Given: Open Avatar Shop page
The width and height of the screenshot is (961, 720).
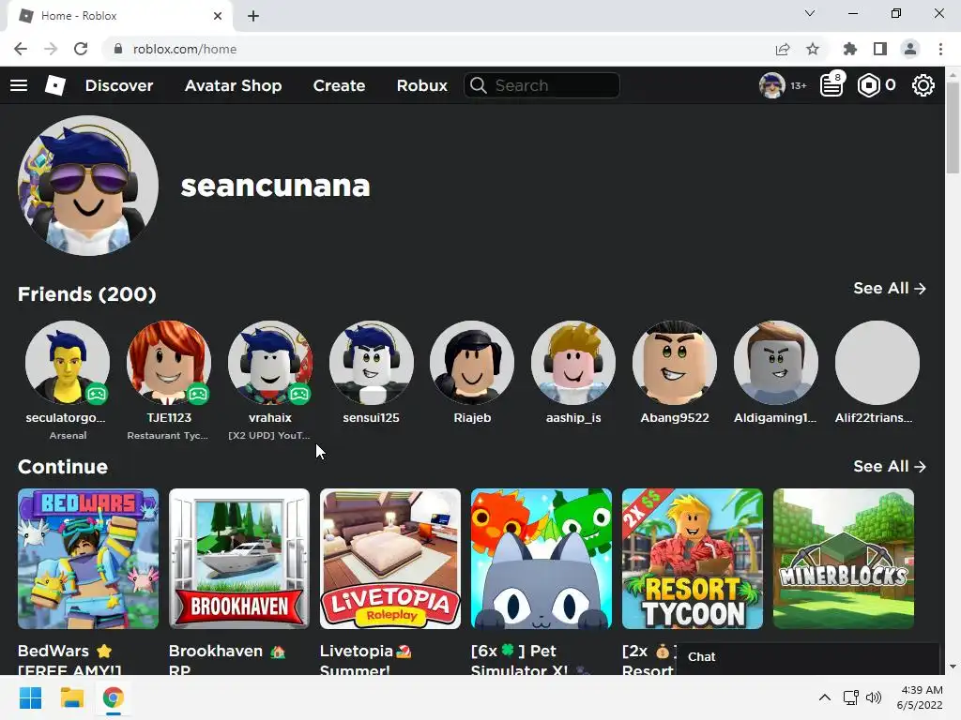Looking at the screenshot, I should (233, 85).
